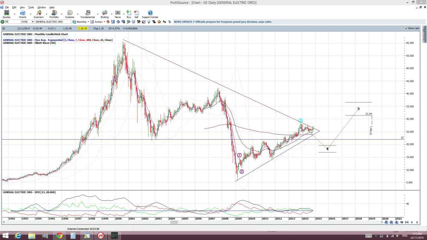Click the Sell order icon
This screenshot has width=427, height=240.
(x=136, y=14)
